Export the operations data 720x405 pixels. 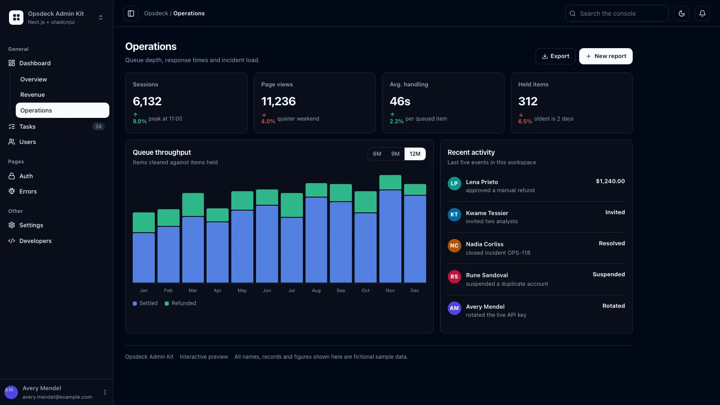pyautogui.click(x=555, y=56)
